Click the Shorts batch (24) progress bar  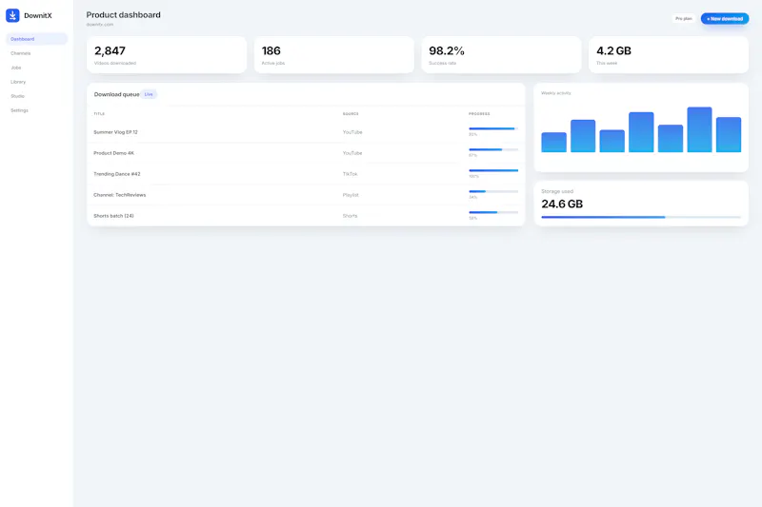[x=493, y=212]
